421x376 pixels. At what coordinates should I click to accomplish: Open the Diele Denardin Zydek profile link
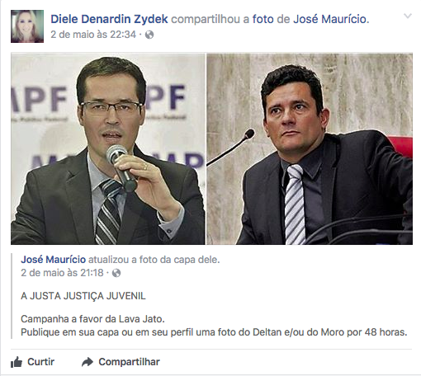point(109,19)
